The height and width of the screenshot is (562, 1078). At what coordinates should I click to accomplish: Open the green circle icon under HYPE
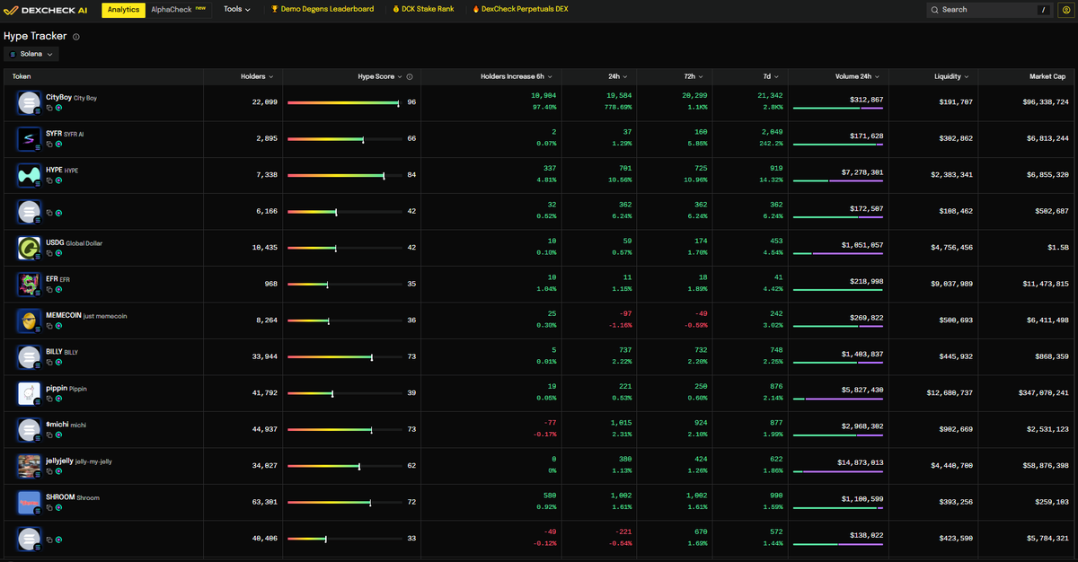[59, 180]
